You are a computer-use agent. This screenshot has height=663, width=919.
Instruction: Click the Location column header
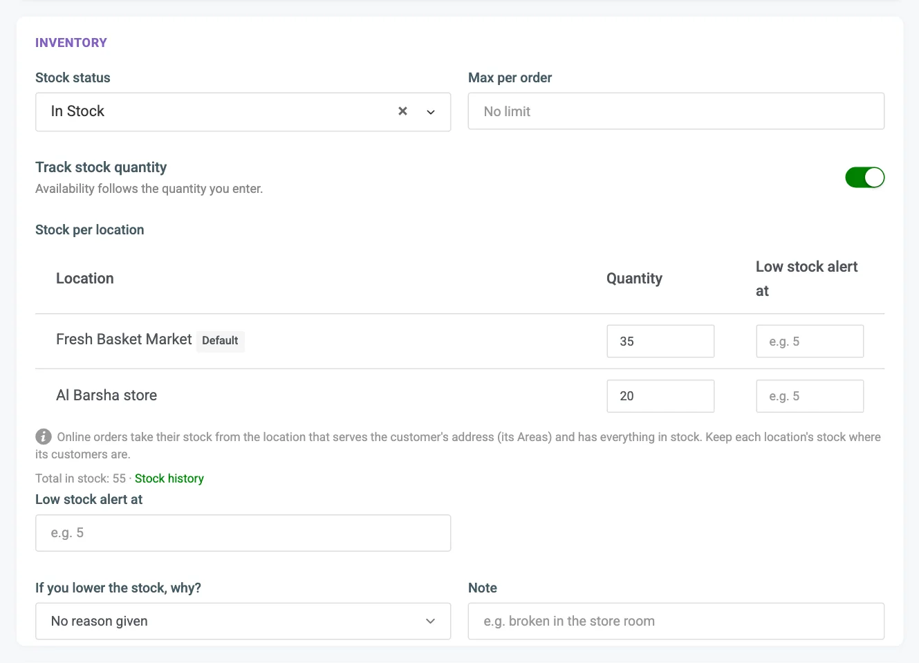(x=85, y=279)
